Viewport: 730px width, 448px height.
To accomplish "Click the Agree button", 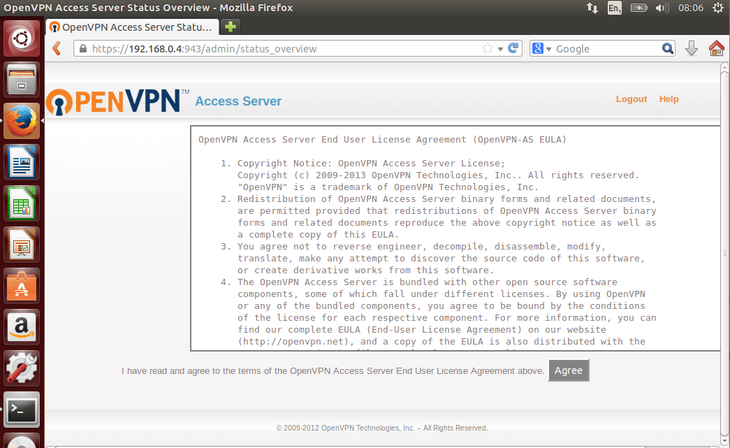I will tap(569, 370).
